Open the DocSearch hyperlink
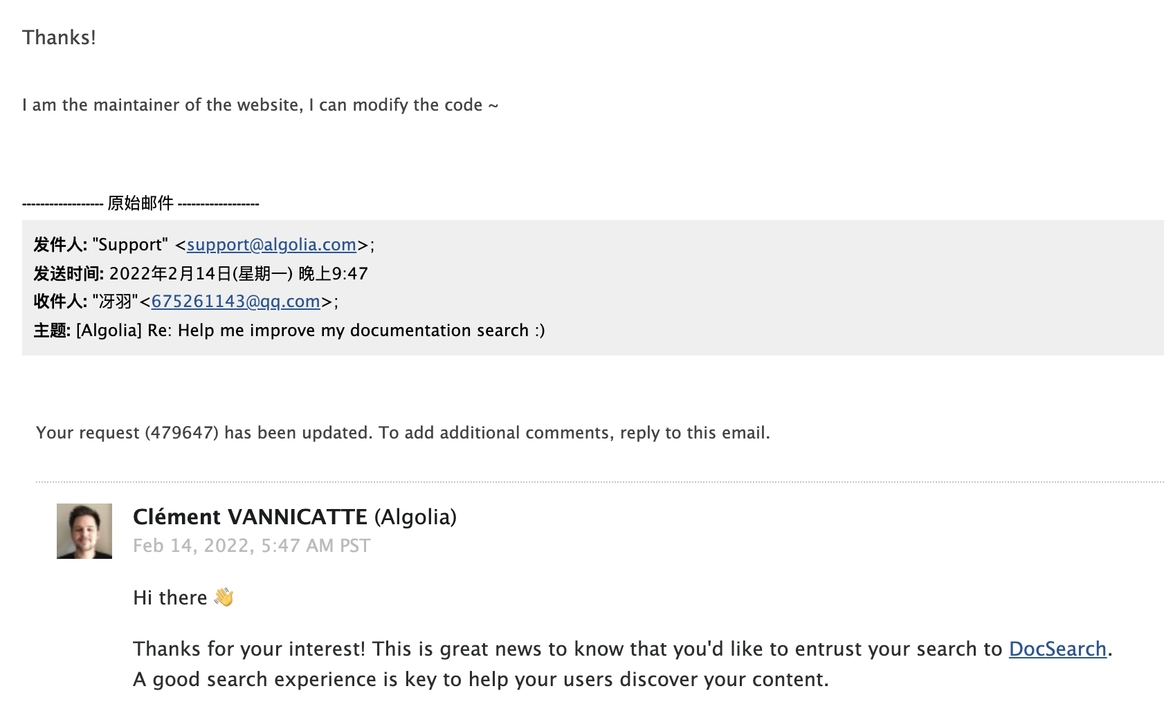Screen dimensions: 1164x711 coord(1057,649)
